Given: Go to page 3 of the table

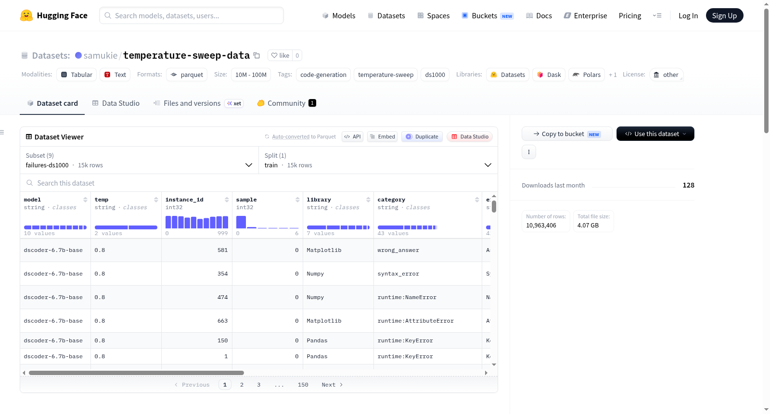Looking at the screenshot, I should (x=258, y=385).
